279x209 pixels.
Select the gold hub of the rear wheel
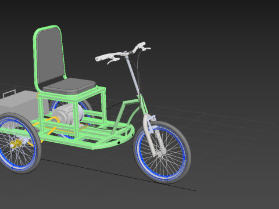[16, 144]
